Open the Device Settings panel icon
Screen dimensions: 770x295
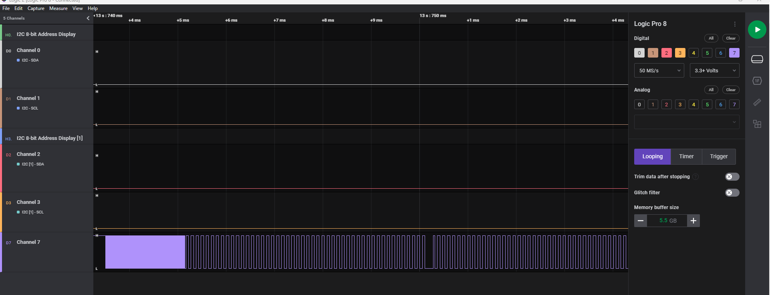(x=757, y=59)
